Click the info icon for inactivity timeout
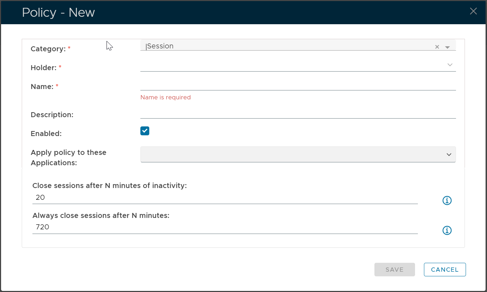The width and height of the screenshot is (487, 292). 447,200
